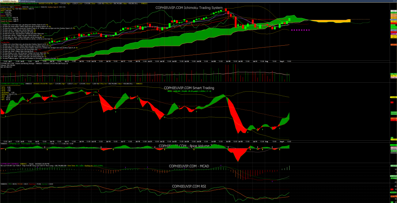Click the MA20 value label
The width and height of the screenshot is (397, 203).
pyautogui.click(x=6, y=10)
